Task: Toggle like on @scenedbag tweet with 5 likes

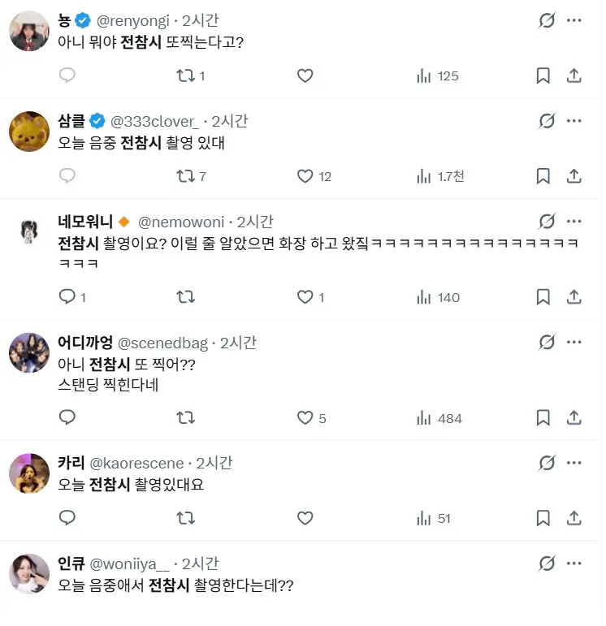Action: click(x=312, y=418)
